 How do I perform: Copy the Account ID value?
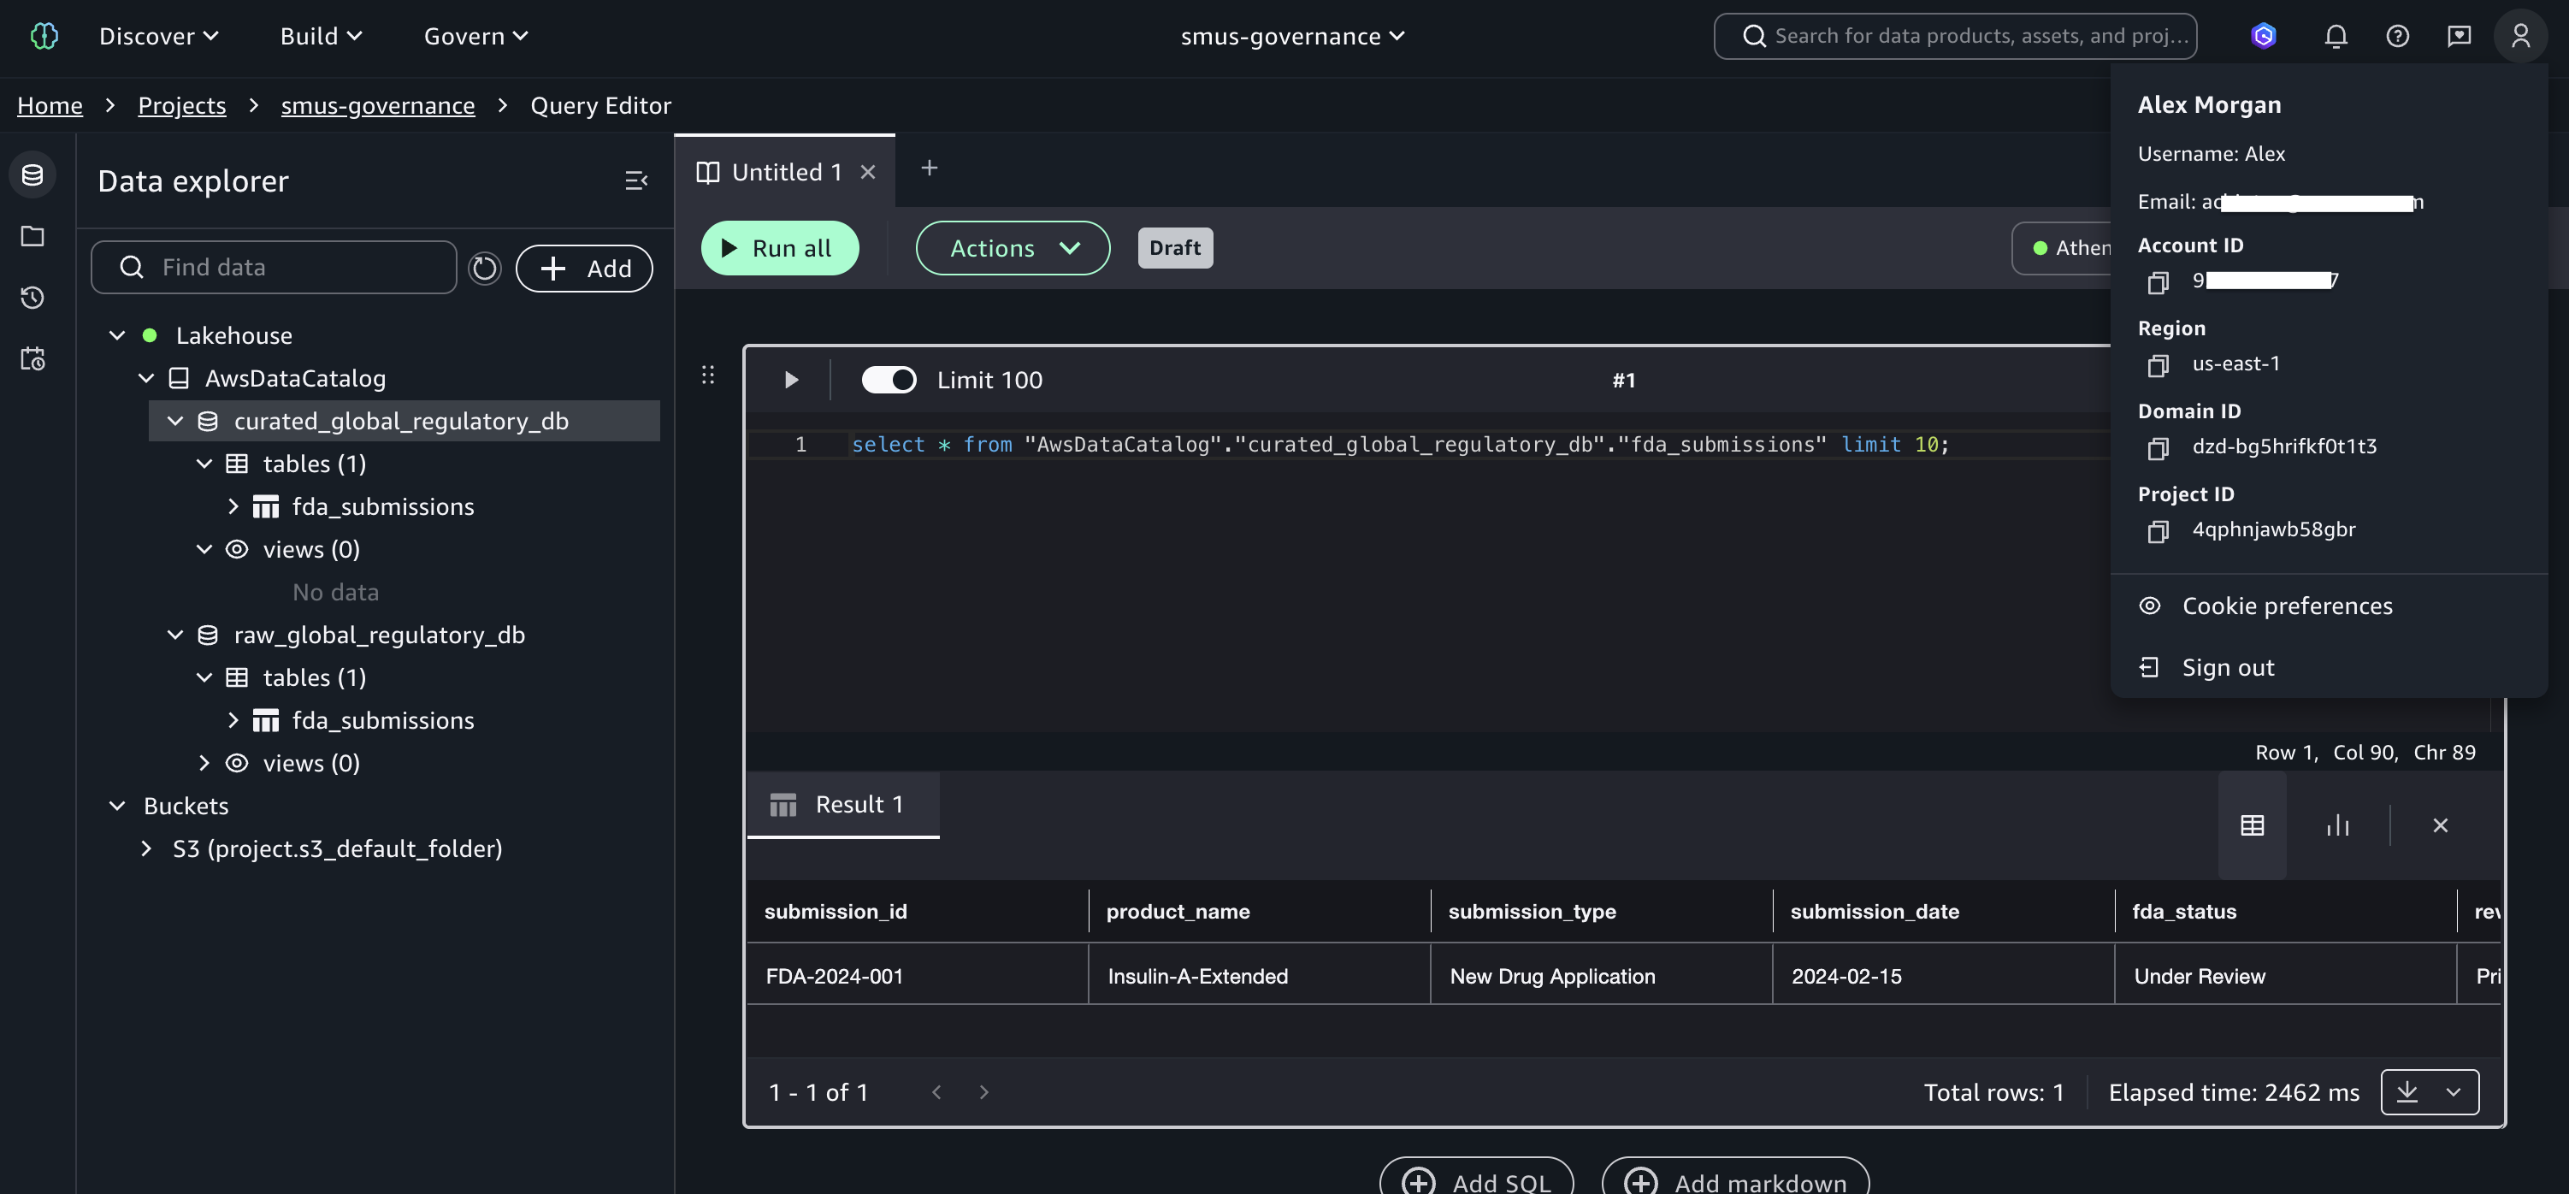tap(2159, 283)
